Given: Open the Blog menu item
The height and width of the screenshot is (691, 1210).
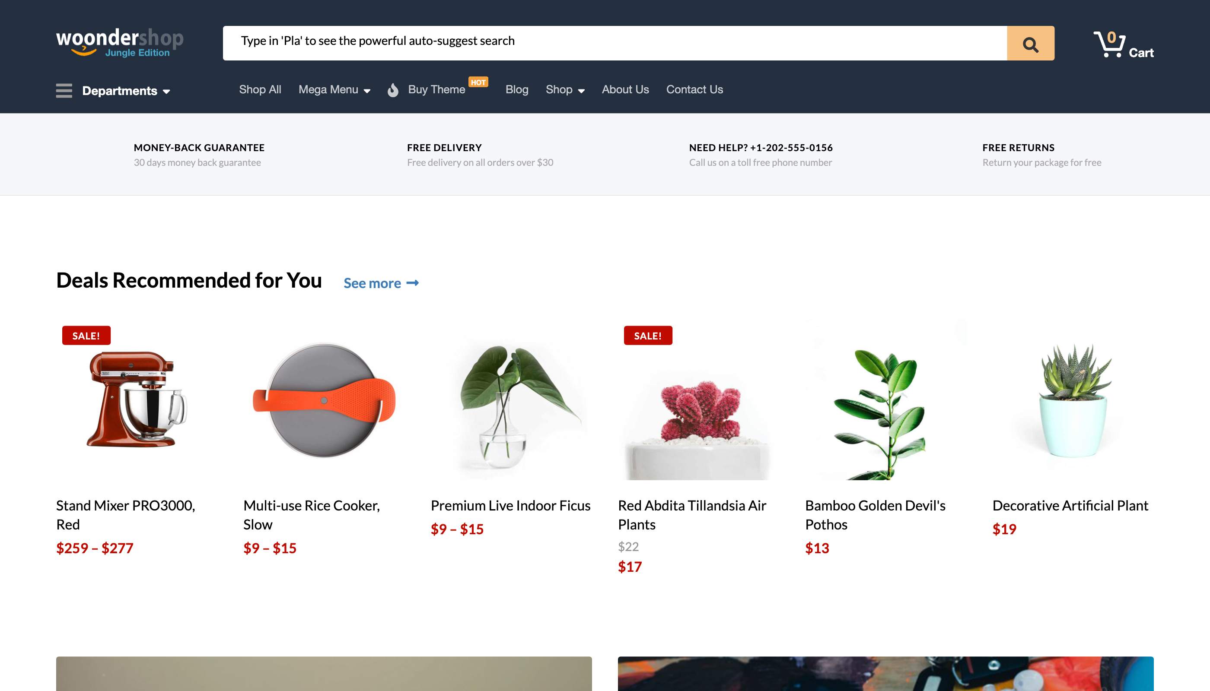Looking at the screenshot, I should pyautogui.click(x=517, y=90).
